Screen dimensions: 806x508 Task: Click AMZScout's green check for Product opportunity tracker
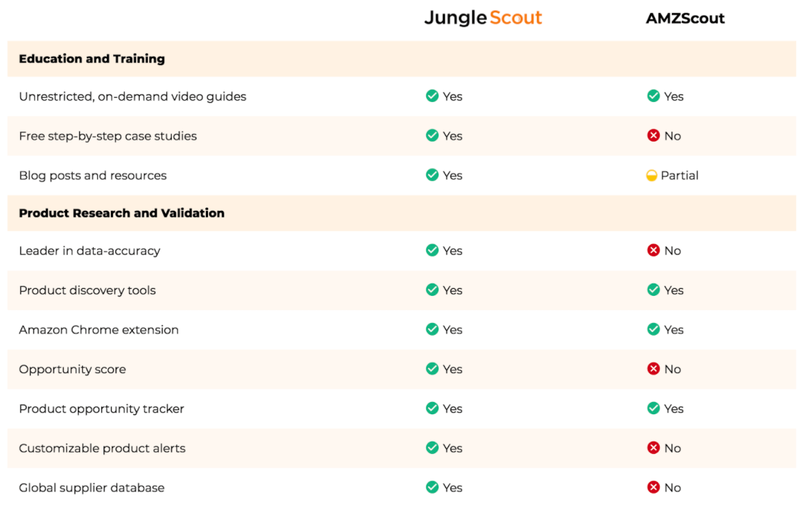point(653,409)
